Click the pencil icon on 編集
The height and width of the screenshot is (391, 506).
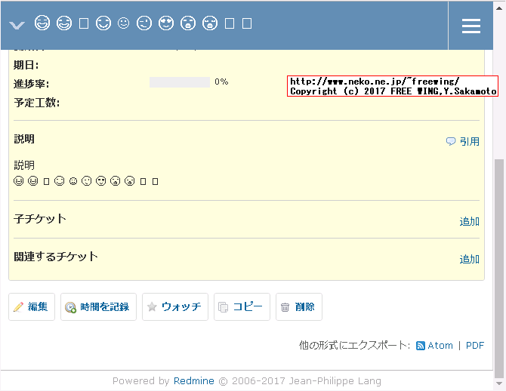[x=18, y=306]
